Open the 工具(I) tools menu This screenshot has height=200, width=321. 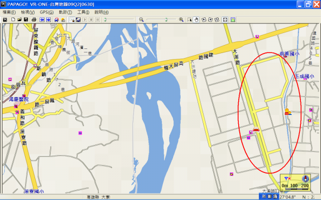tap(83, 12)
